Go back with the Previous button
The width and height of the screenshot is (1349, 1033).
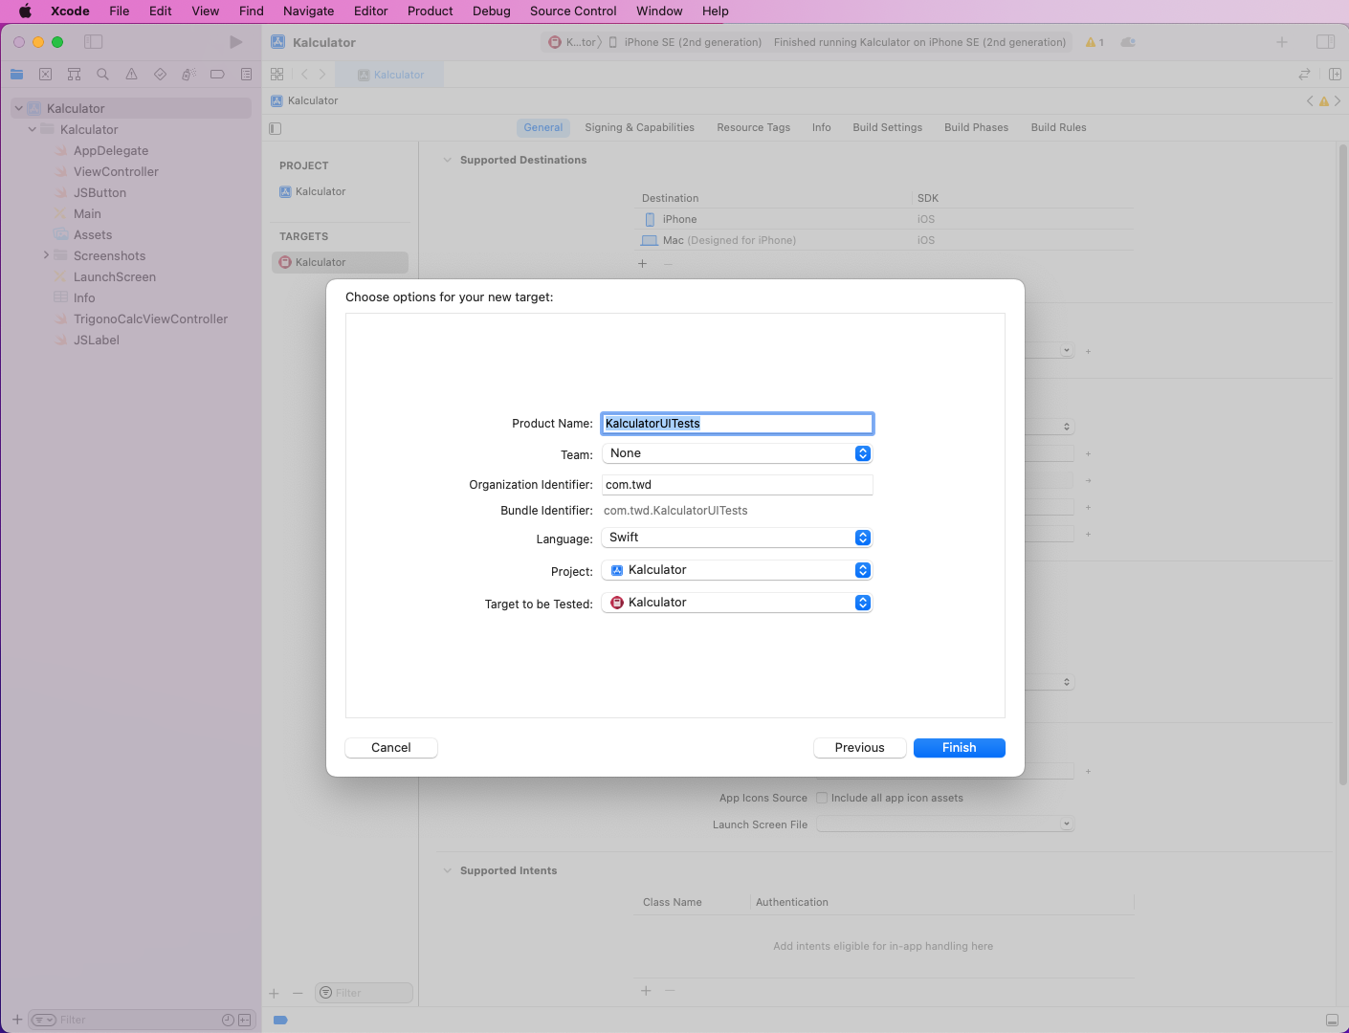pos(860,748)
